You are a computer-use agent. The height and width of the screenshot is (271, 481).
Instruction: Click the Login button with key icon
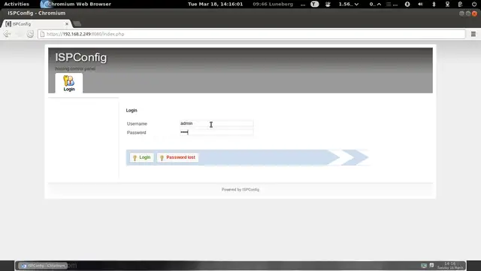pos(141,157)
